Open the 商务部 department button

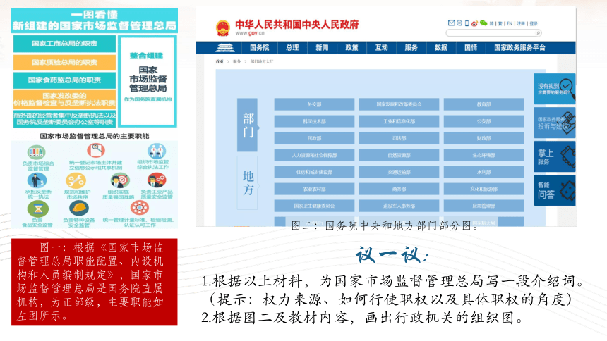[399, 189]
